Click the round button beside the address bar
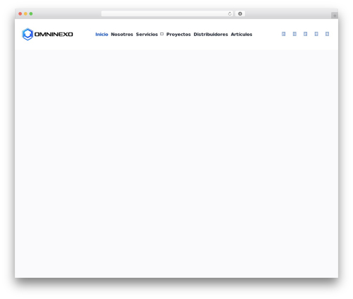Screen dimensions: 353x299 [x=240, y=13]
